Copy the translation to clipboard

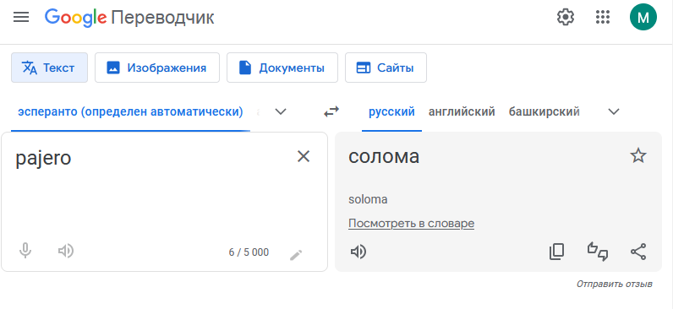coord(556,252)
